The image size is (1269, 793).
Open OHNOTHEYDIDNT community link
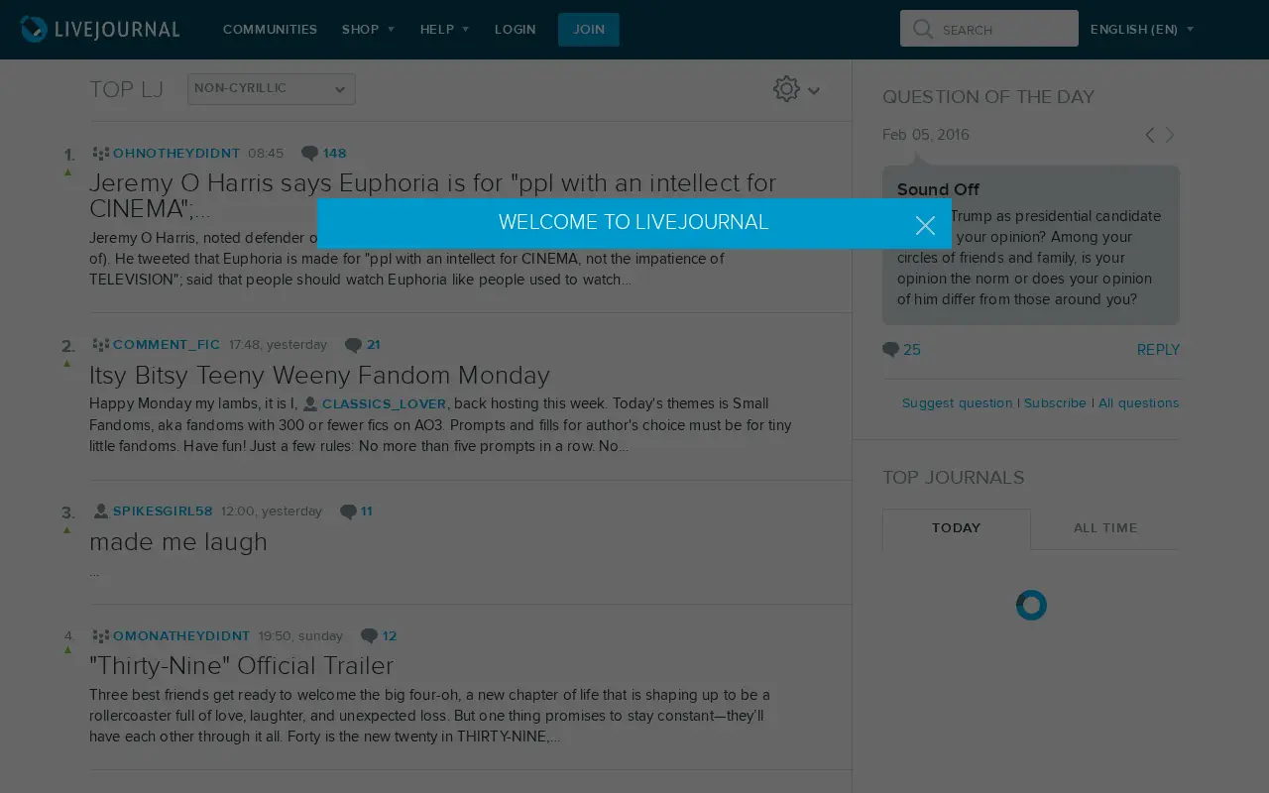tap(176, 154)
